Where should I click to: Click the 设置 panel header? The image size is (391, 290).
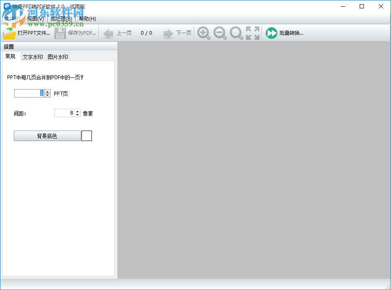tap(59, 47)
